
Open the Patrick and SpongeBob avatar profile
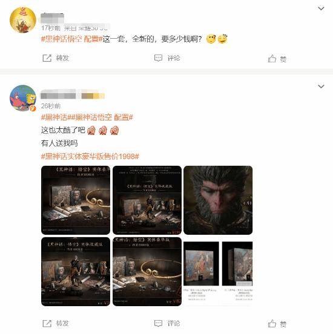23,98
